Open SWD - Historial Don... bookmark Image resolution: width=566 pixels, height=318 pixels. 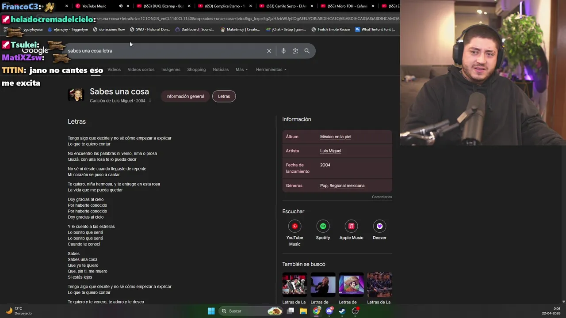pos(150,30)
